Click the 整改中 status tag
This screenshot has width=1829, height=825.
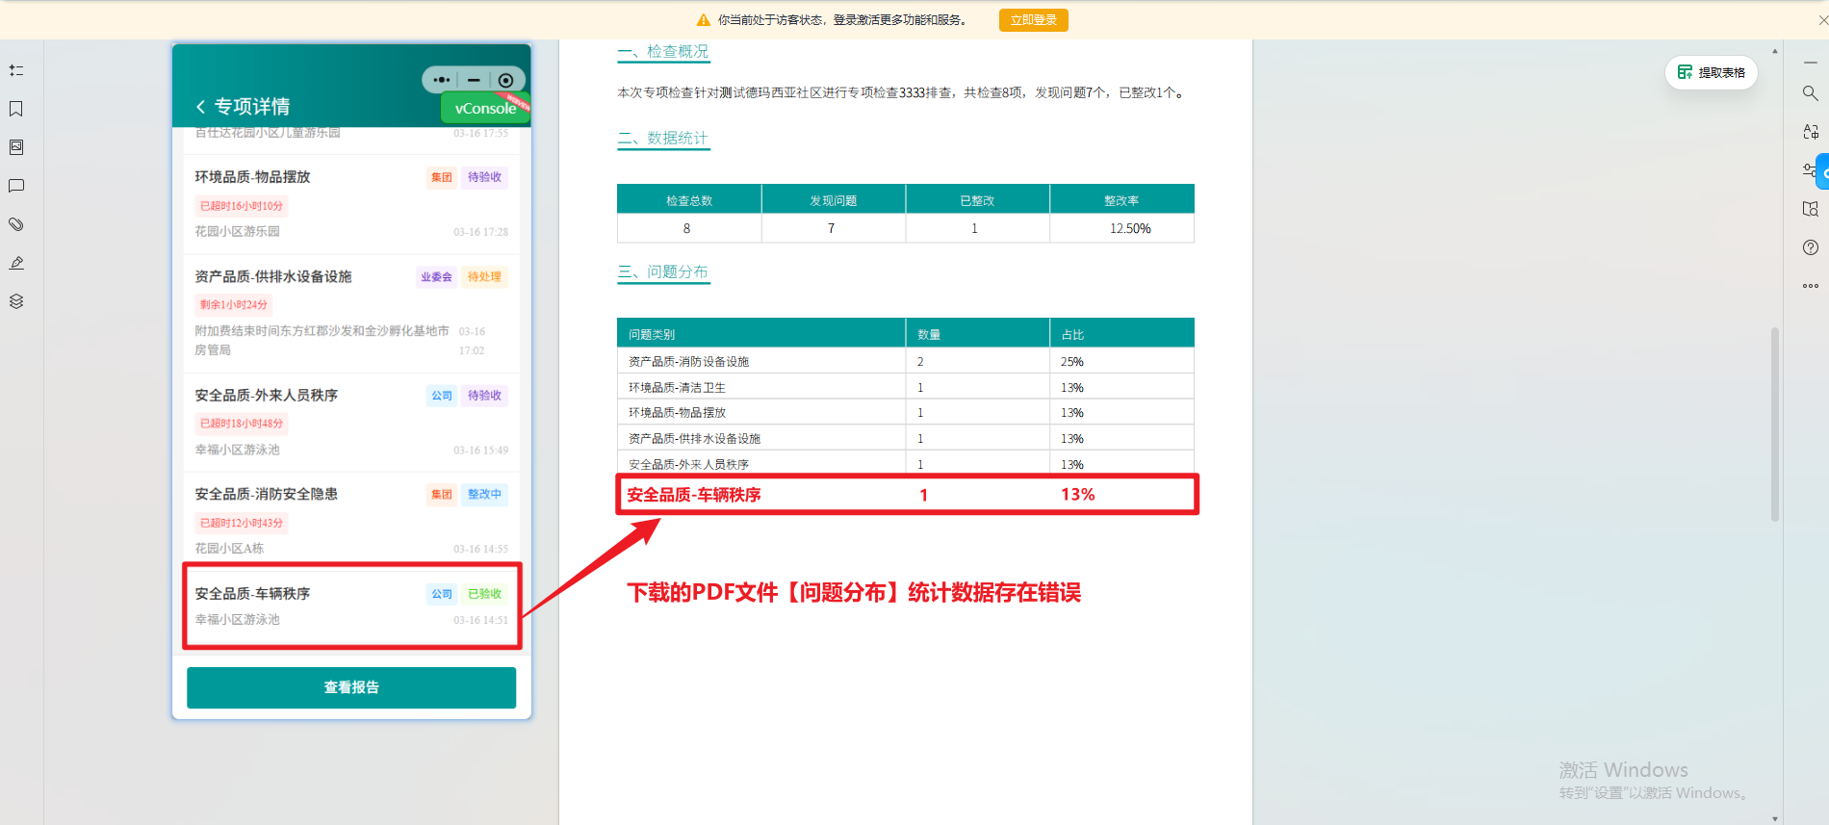484,494
